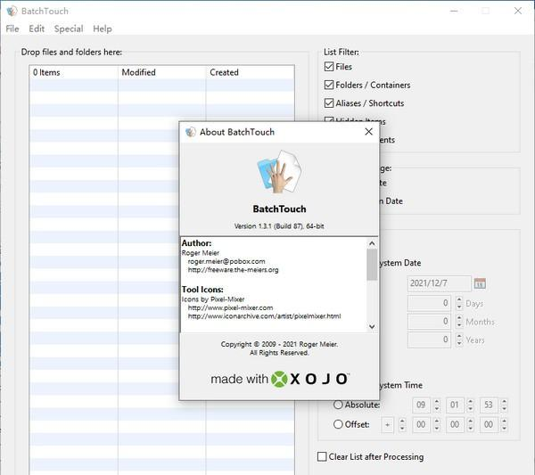This screenshot has width=535, height=475.
Task: Toggle the Hidden Items checkbox
Action: 329,119
